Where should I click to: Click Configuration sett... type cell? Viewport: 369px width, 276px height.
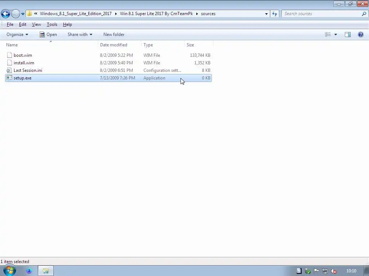coord(162,70)
